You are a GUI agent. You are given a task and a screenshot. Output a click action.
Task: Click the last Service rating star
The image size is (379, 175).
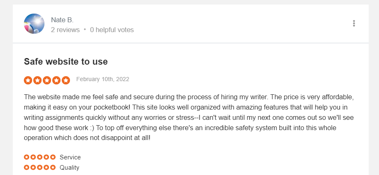(53, 157)
